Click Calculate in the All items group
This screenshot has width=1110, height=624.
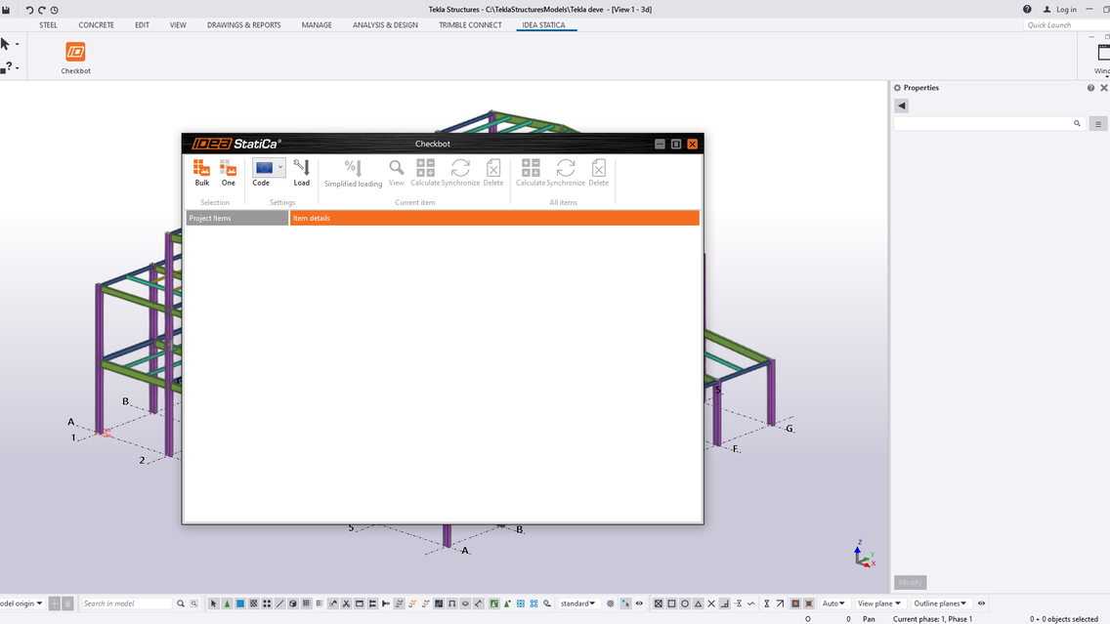pyautogui.click(x=531, y=173)
